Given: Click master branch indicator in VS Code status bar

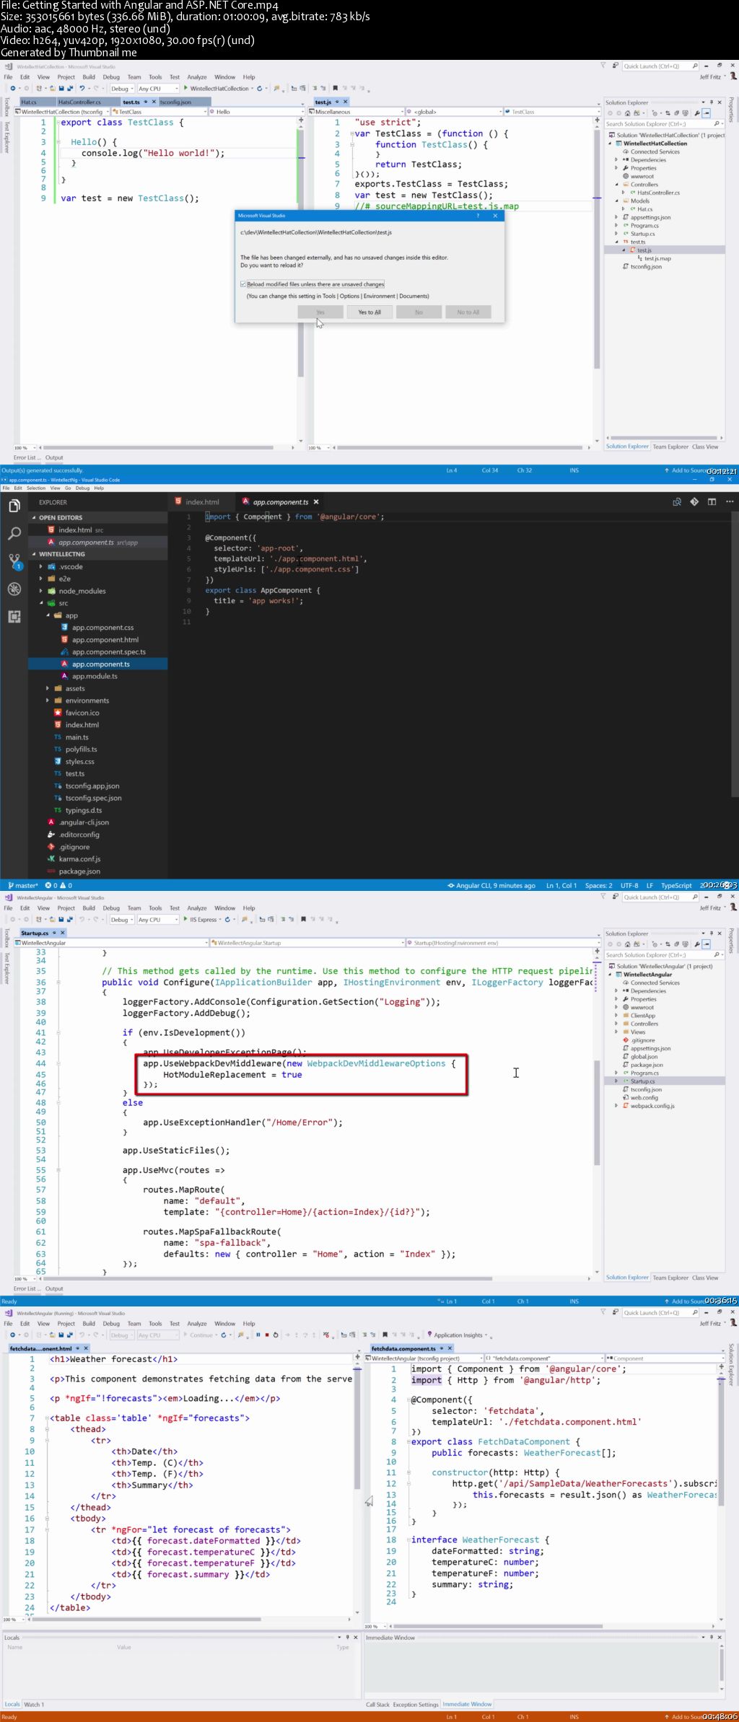Looking at the screenshot, I should point(22,885).
